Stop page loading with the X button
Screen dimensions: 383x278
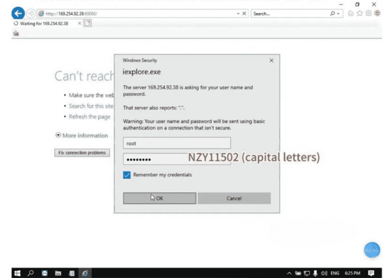[244, 13]
